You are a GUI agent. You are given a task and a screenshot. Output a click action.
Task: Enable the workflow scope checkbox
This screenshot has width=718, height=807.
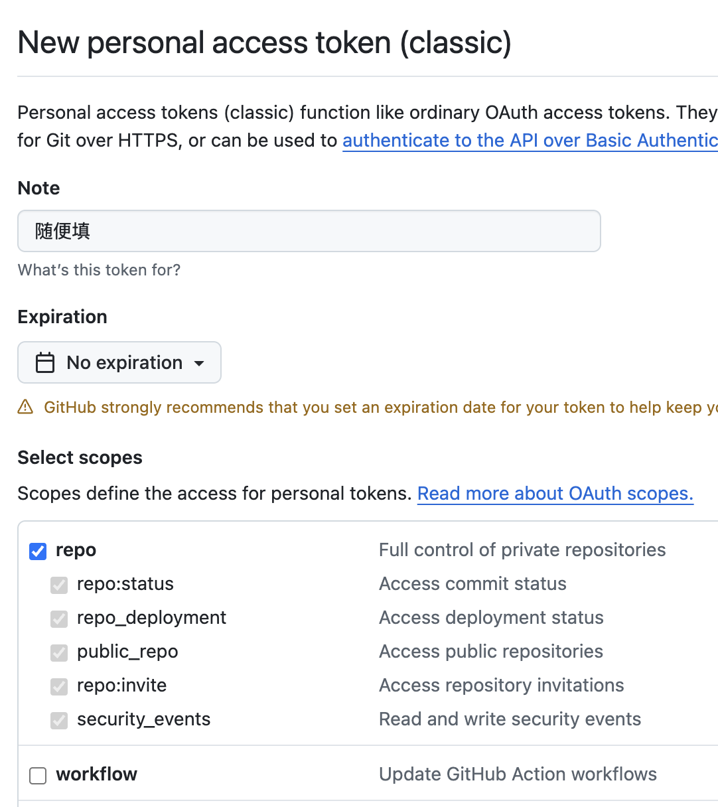(38, 775)
